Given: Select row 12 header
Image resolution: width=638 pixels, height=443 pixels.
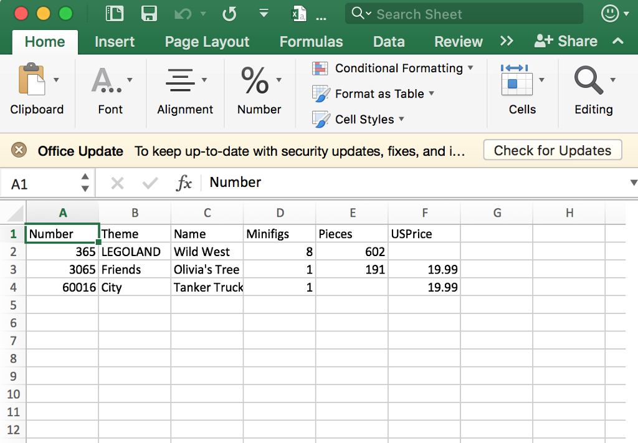Looking at the screenshot, I should 13,429.
